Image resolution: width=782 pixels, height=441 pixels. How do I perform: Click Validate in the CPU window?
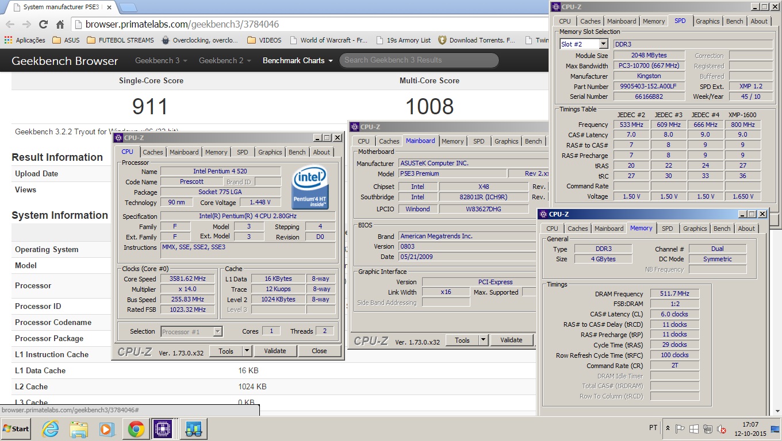point(275,351)
